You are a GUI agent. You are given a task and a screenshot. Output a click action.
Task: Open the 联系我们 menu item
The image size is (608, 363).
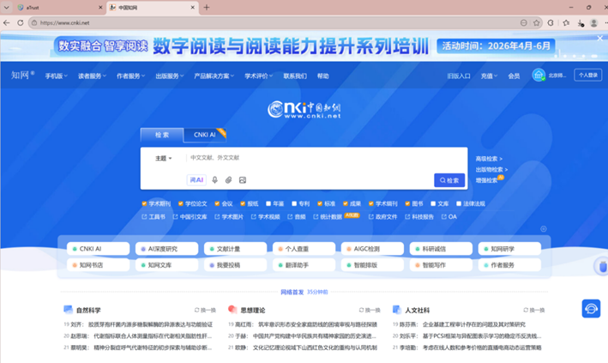point(295,76)
